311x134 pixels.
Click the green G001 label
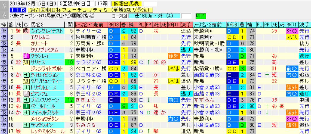pos(201,16)
